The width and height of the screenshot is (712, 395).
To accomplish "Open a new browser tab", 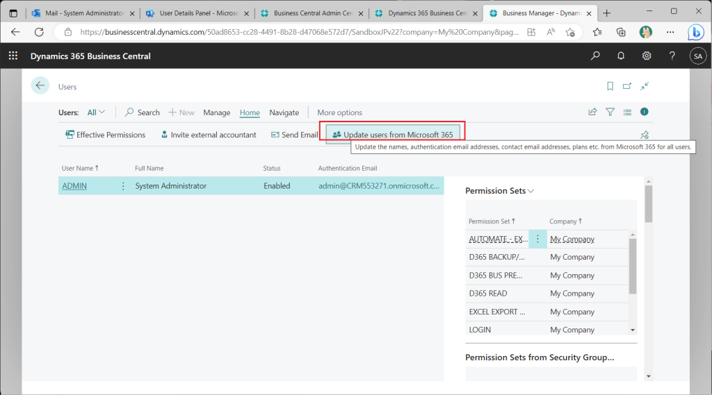I will [x=606, y=13].
